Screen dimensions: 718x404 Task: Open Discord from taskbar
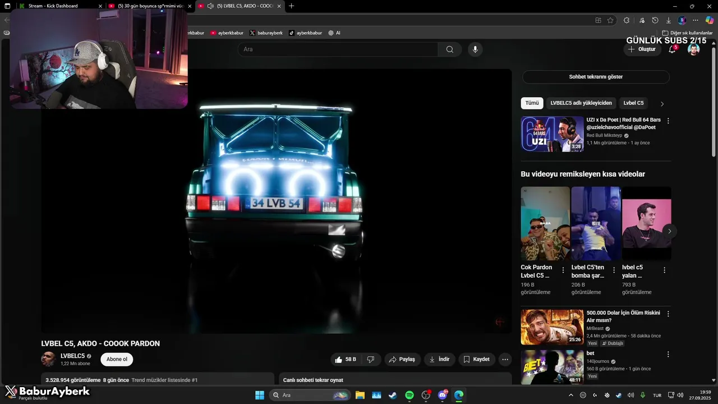point(442,395)
